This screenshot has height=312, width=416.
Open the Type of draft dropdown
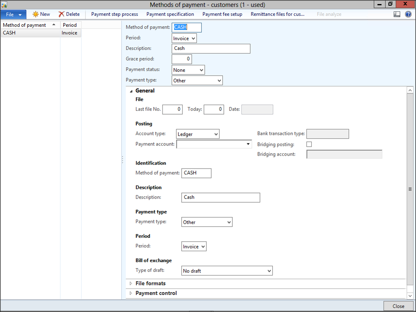pos(269,271)
